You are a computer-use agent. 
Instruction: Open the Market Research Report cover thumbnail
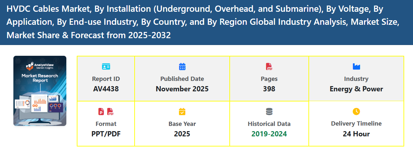(x=40, y=91)
